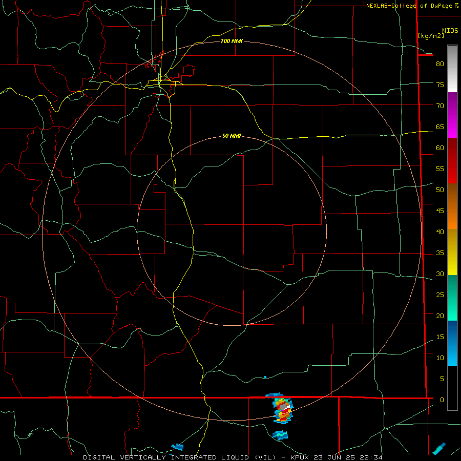461x461 pixels.
Task: Click the [kg/m2] units label
Action: pyautogui.click(x=431, y=36)
